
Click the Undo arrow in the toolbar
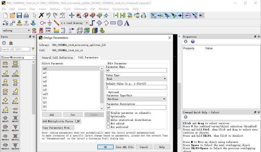coord(48,16)
